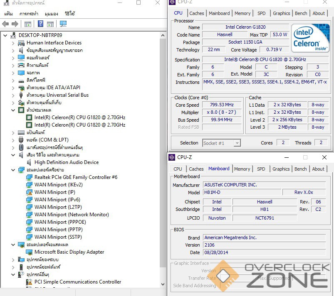The width and height of the screenshot is (334, 296).
Task: Click the blue question mark Help icon
Action: [40, 24]
